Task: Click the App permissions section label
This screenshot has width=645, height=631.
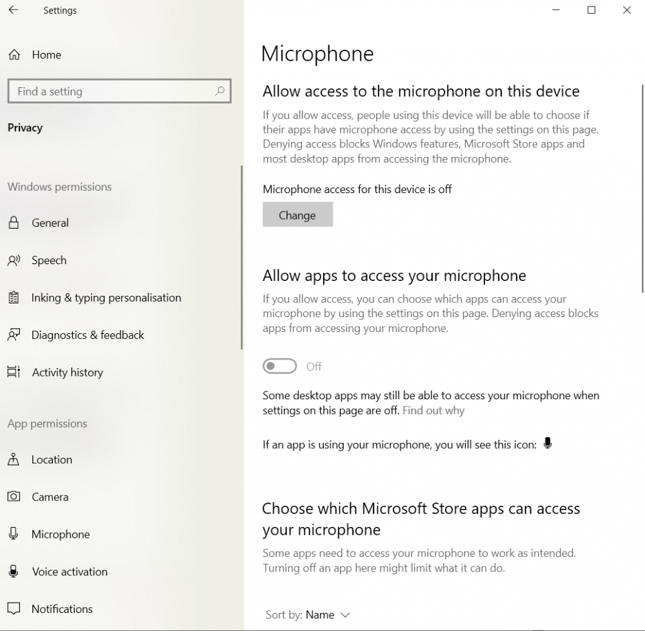Action: point(47,424)
